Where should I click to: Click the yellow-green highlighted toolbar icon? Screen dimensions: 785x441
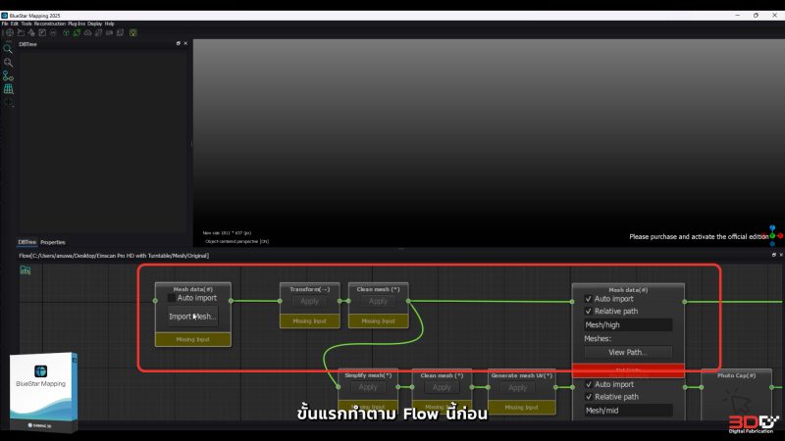[133, 32]
